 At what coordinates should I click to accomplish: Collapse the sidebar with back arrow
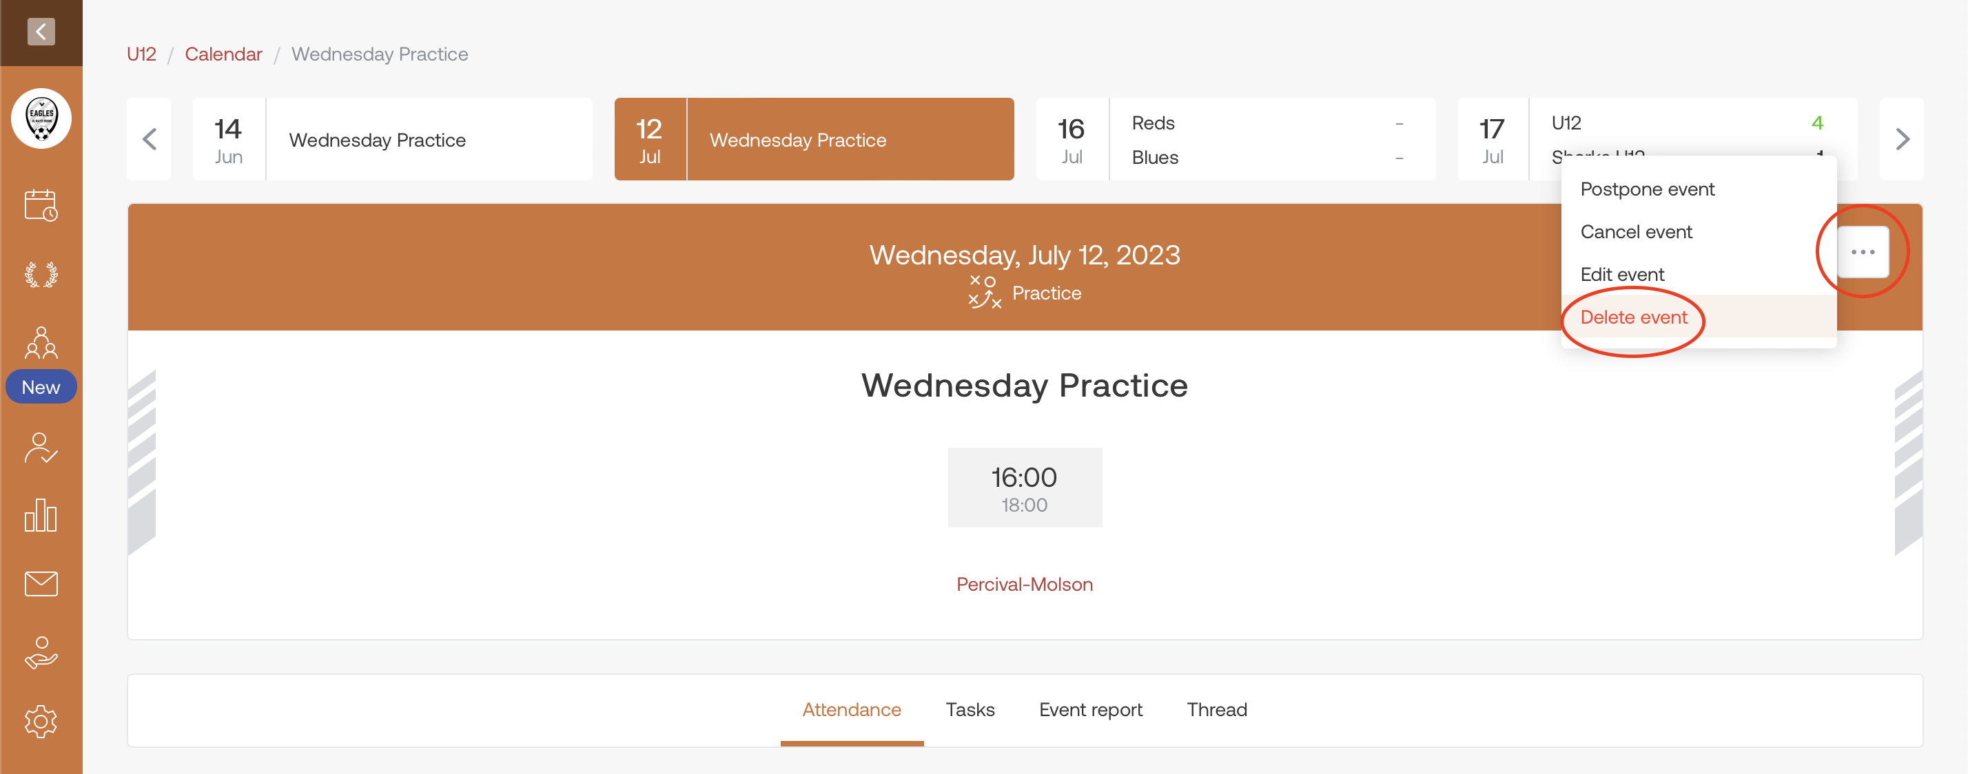tap(41, 32)
